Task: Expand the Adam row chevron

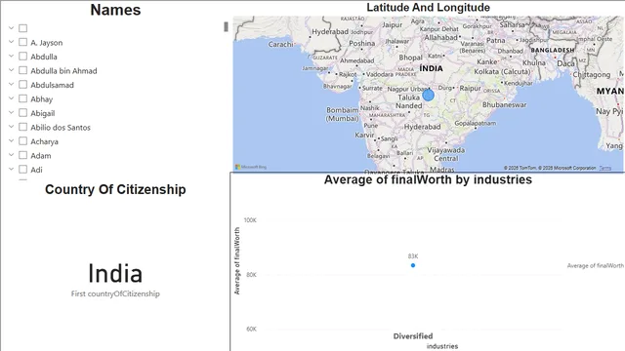Action: click(x=11, y=155)
